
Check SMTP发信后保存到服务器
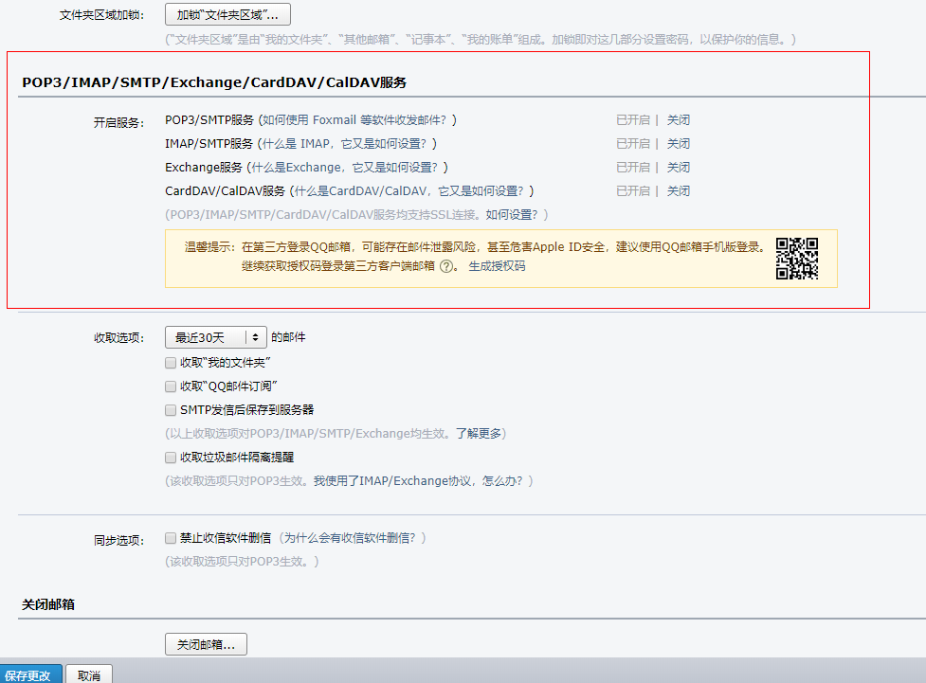(x=170, y=411)
